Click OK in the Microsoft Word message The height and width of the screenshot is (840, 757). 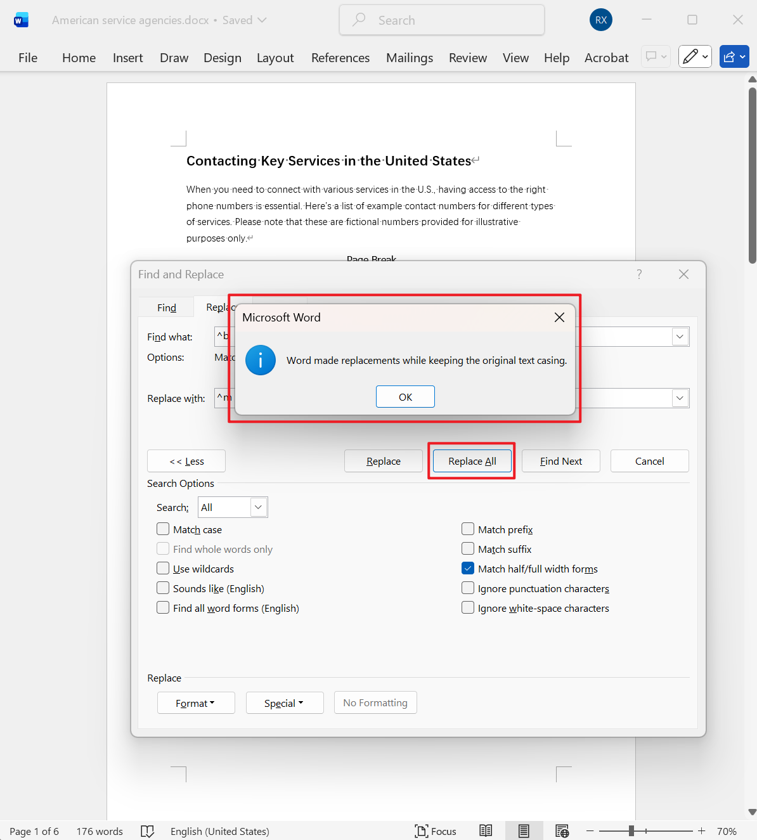(405, 397)
